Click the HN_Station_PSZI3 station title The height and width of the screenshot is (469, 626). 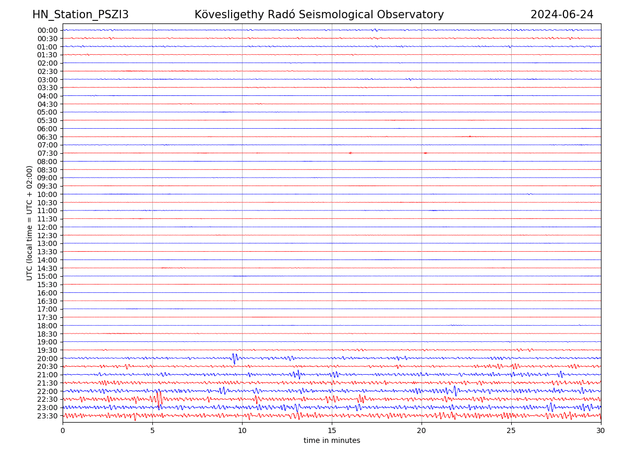coord(80,15)
